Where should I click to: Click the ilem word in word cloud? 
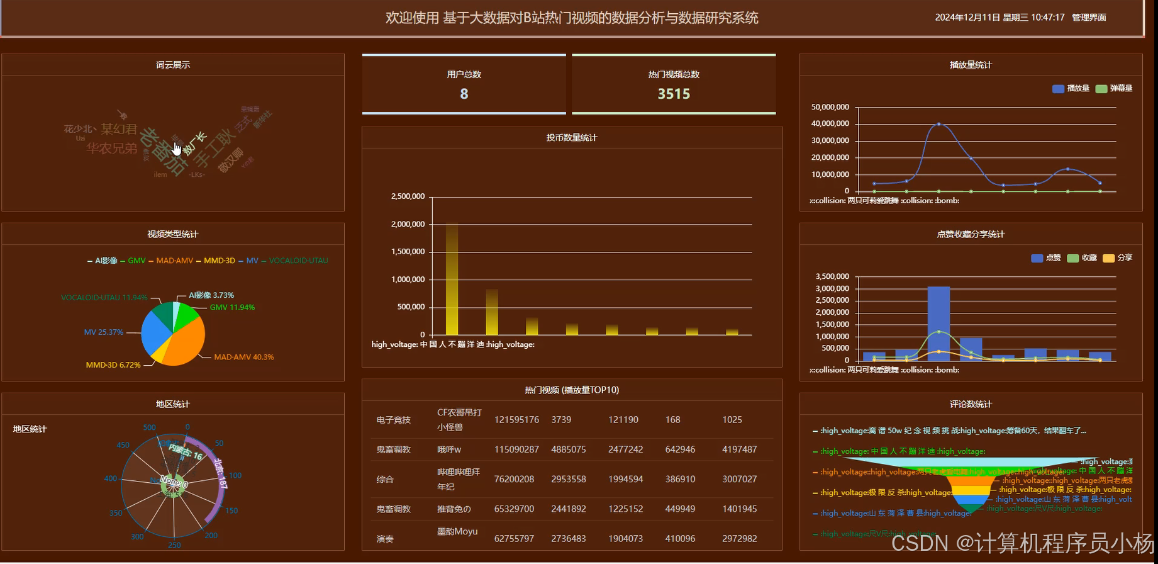[x=160, y=175]
